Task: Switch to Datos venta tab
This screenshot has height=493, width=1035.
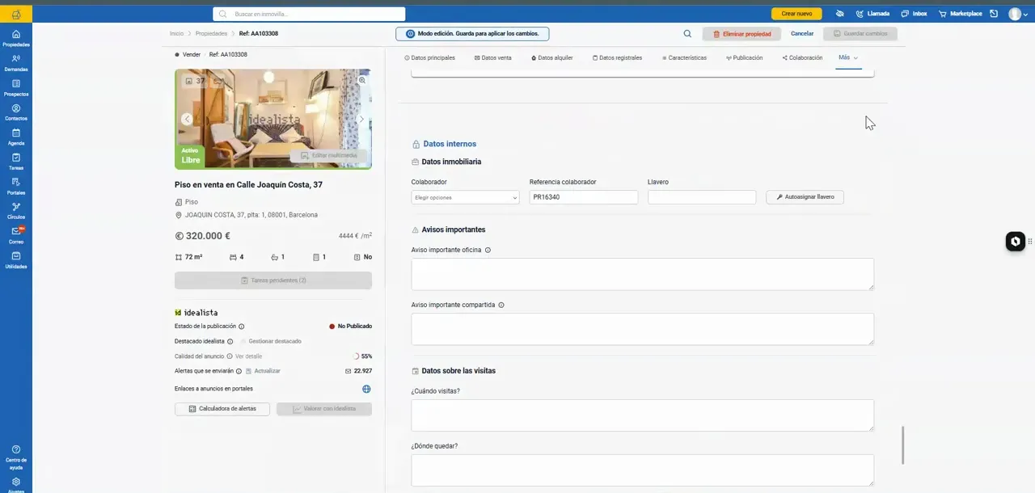Action: point(492,58)
